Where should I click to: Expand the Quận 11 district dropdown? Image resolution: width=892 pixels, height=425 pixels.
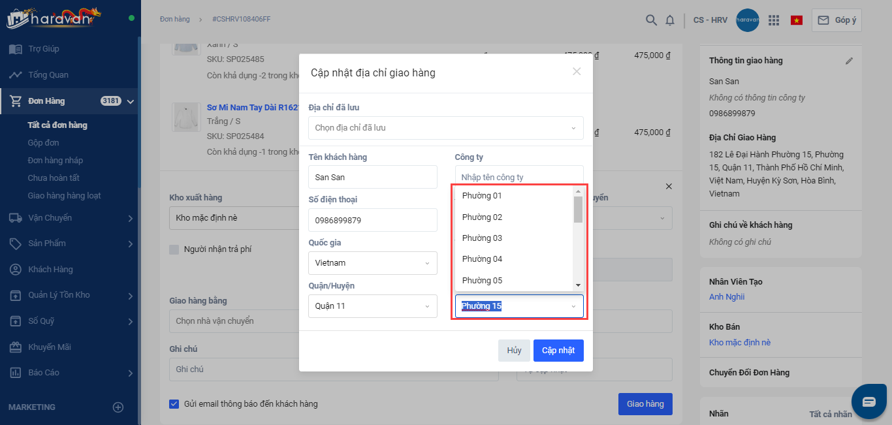pos(372,306)
